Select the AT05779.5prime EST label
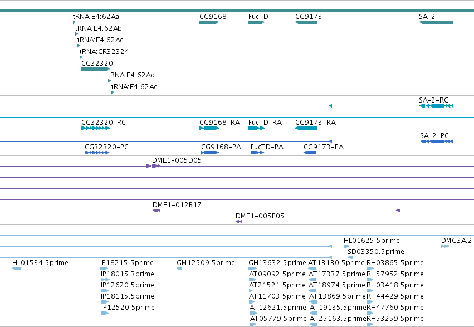The image size is (474, 327). tap(278, 319)
